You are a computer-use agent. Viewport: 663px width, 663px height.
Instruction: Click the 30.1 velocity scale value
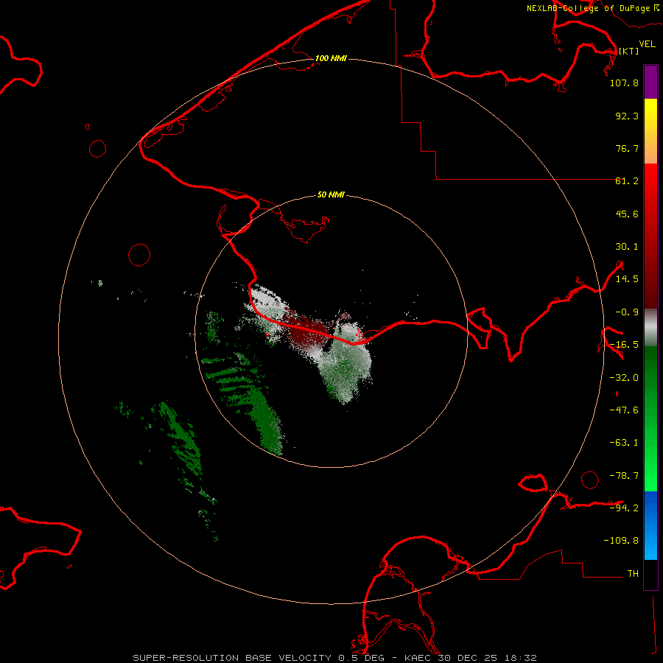pyautogui.click(x=627, y=247)
